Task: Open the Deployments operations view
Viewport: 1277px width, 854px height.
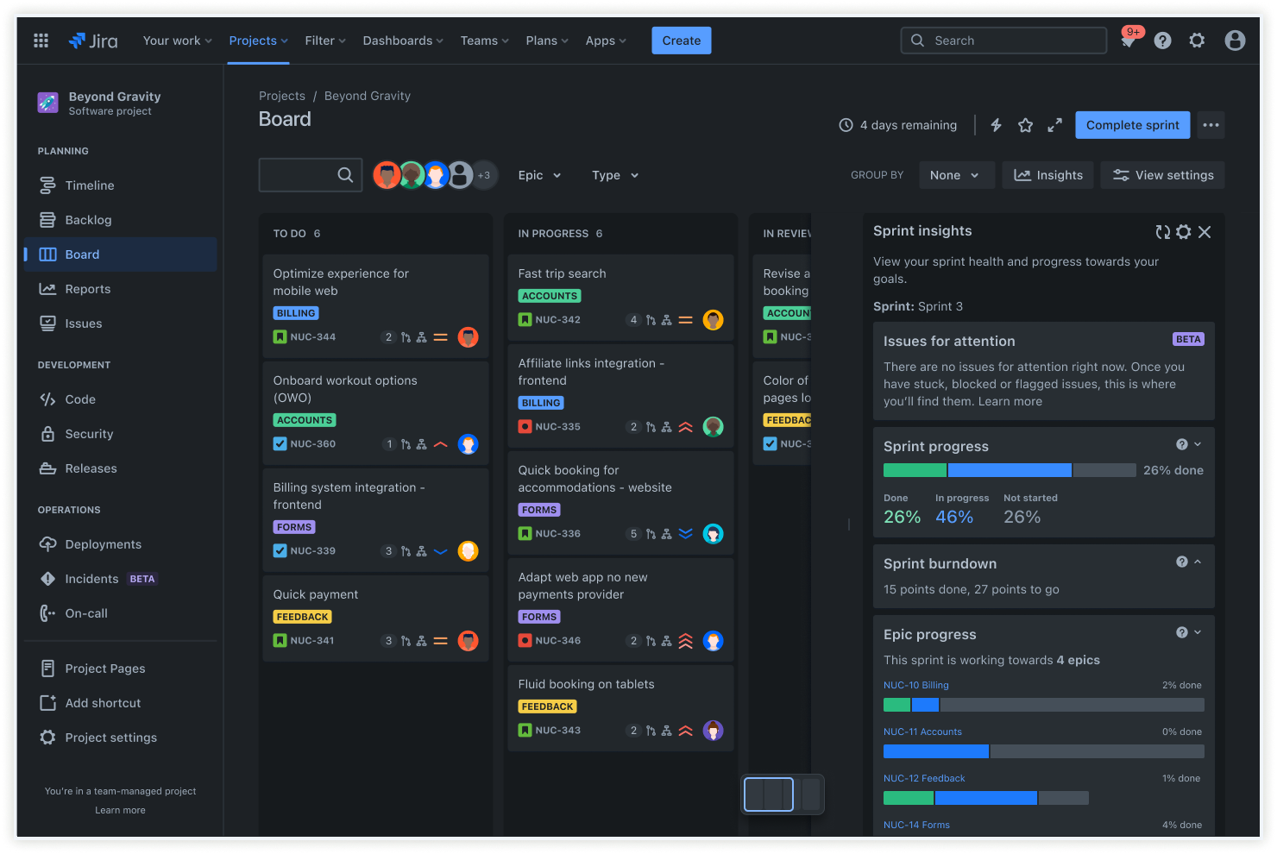Action: click(x=102, y=543)
